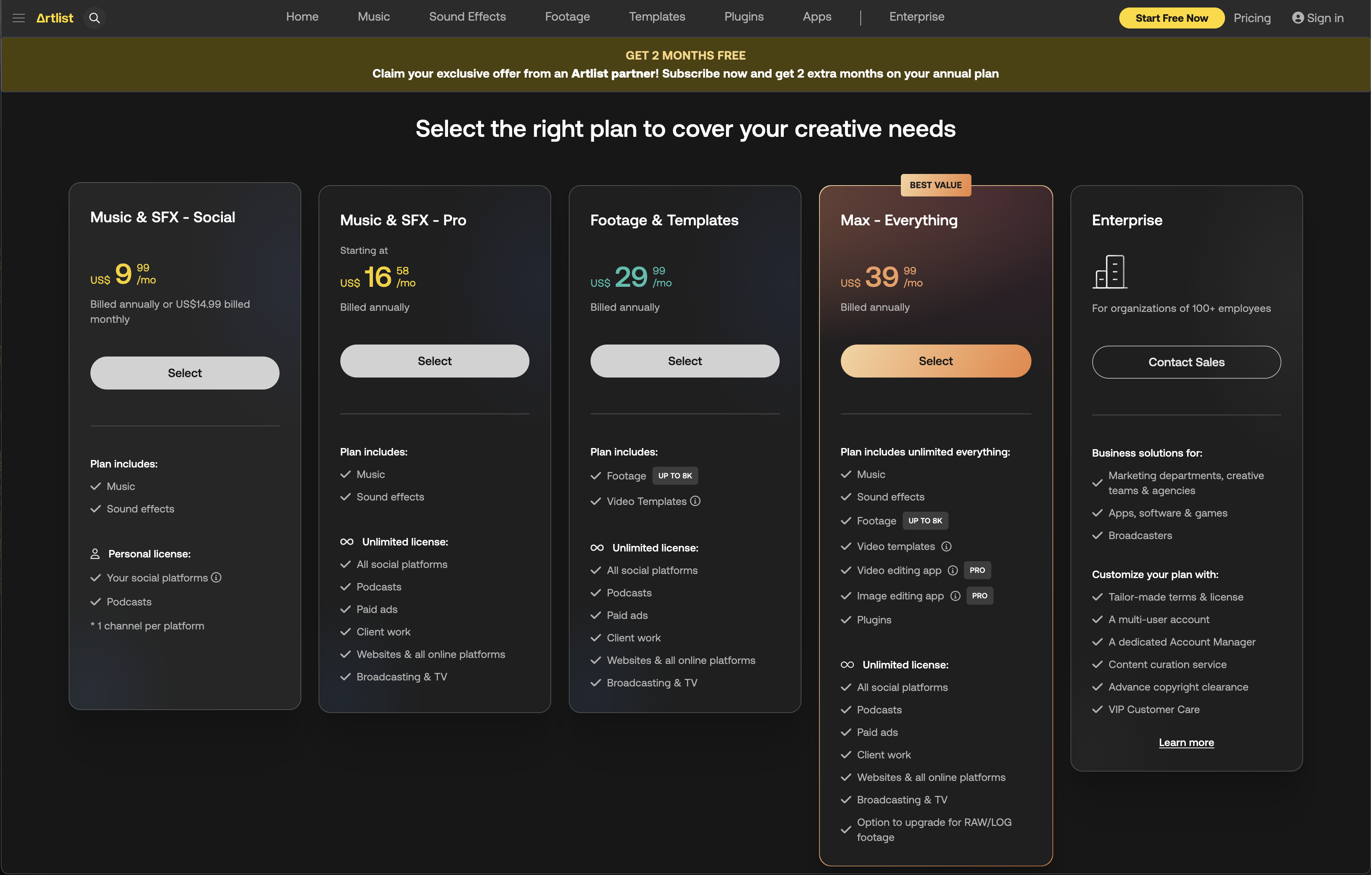Click the Sign in user icon

(1297, 18)
